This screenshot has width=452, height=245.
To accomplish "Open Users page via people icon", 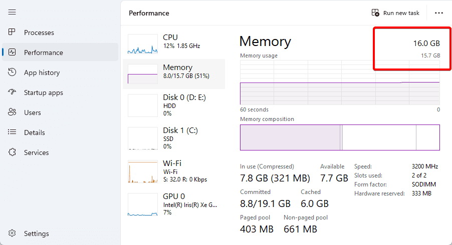I will coord(13,112).
